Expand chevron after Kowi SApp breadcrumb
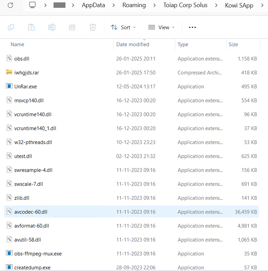 pyautogui.click(x=262, y=5)
